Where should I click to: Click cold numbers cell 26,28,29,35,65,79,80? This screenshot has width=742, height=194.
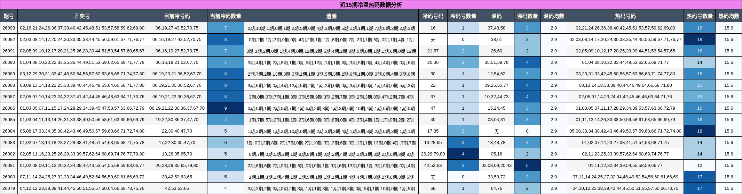(x=177, y=166)
